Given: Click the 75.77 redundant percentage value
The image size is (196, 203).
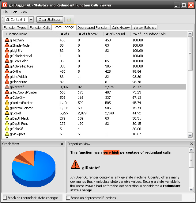Looking at the screenshot, I should click(x=137, y=87).
